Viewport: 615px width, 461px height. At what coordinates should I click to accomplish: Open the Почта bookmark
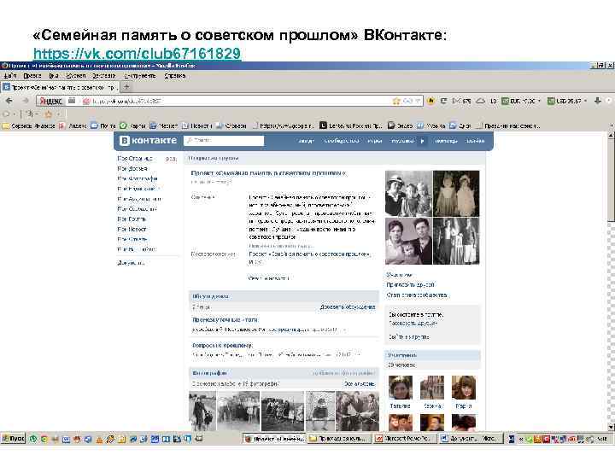pos(103,125)
